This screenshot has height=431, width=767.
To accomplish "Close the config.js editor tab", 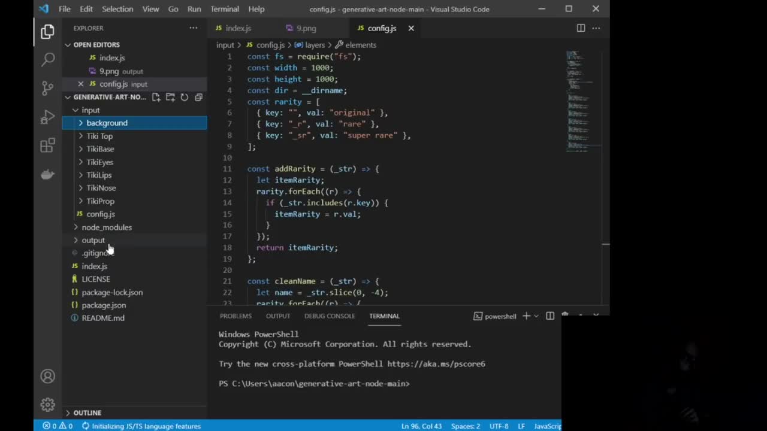I will tap(411, 28).
